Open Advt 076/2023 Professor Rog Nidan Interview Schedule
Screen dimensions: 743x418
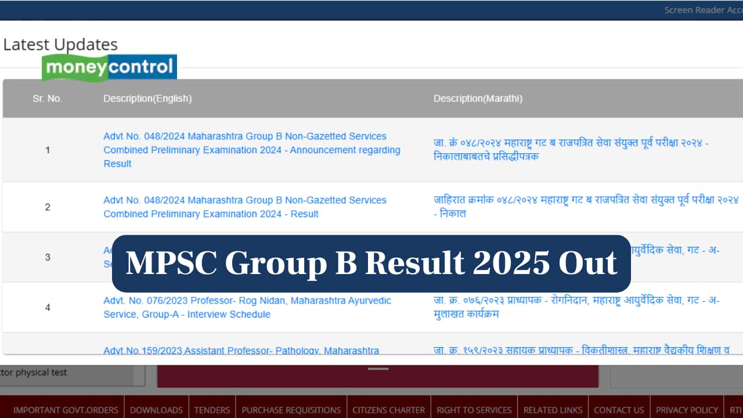247,307
